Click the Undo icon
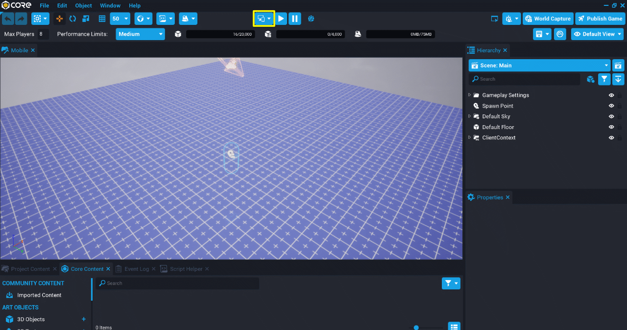The image size is (627, 330). tap(7, 19)
